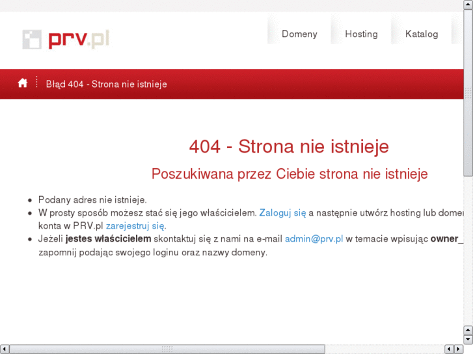Click the home icon in red bar
Image resolution: width=473 pixels, height=354 pixels.
tap(23, 83)
